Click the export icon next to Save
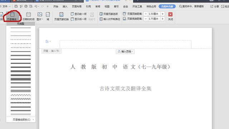Image resolution: width=229 pixels, height=129 pixels. point(21,6)
